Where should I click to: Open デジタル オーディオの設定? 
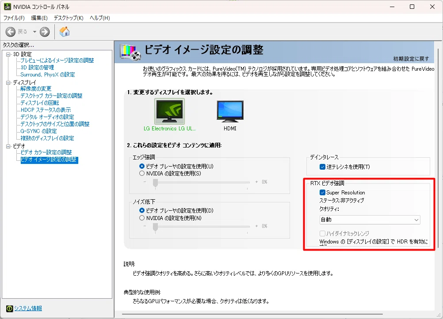pos(47,117)
